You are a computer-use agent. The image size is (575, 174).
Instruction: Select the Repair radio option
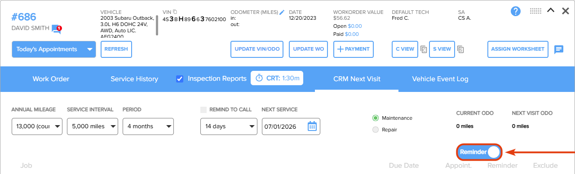coord(376,130)
